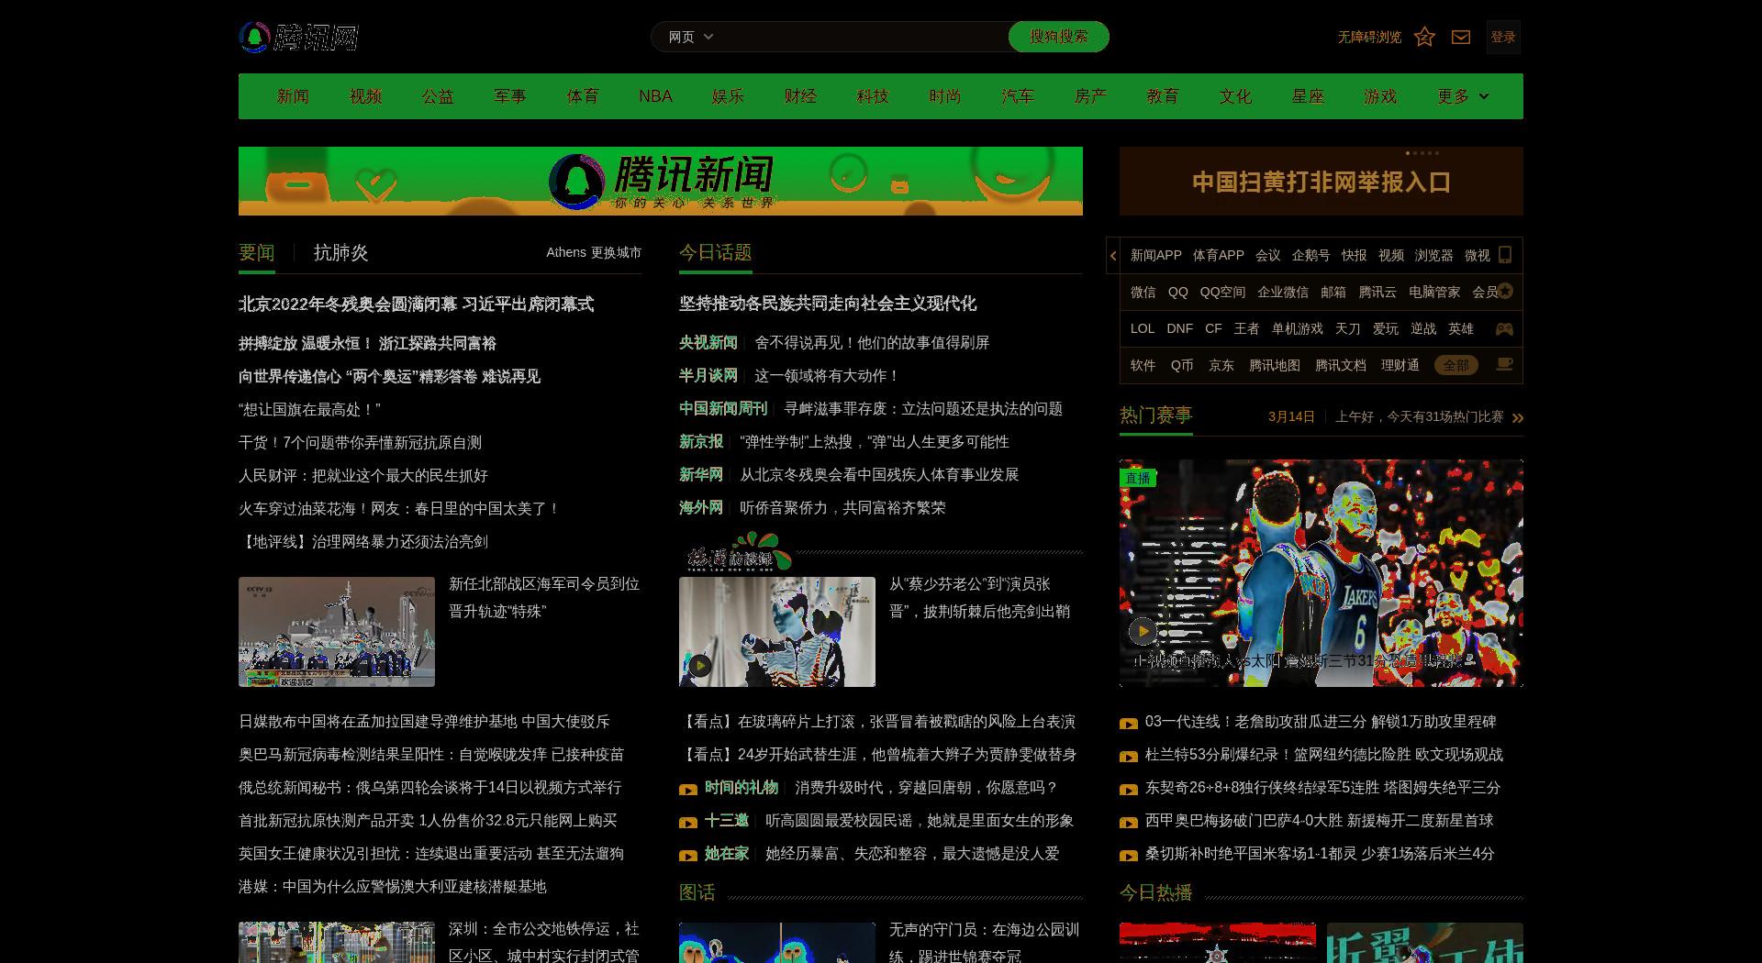Screen dimensions: 1762x963
Task: Click the 央视新闻 source link
Action: pyautogui.click(x=708, y=343)
